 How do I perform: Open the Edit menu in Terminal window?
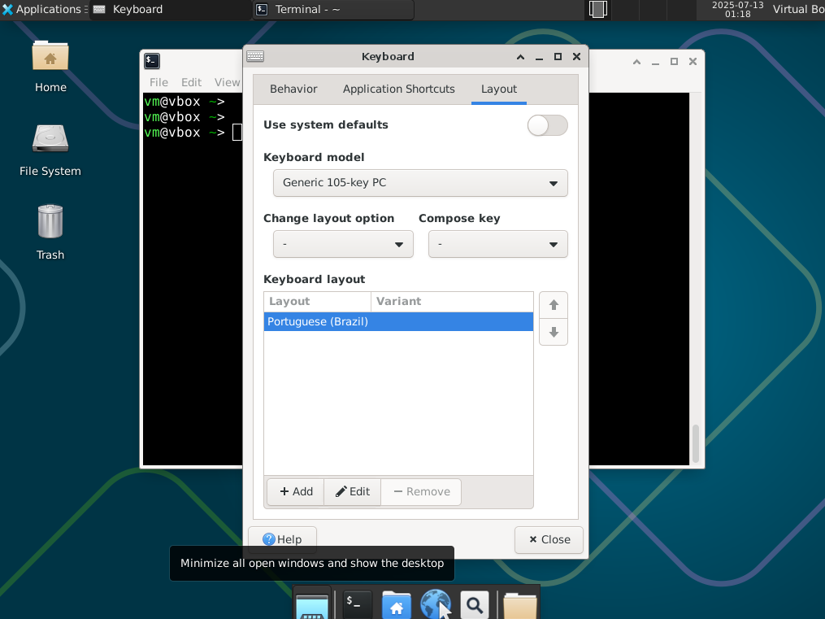[x=191, y=82]
